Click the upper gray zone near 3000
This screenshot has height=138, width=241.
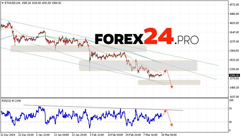(x=78, y=48)
